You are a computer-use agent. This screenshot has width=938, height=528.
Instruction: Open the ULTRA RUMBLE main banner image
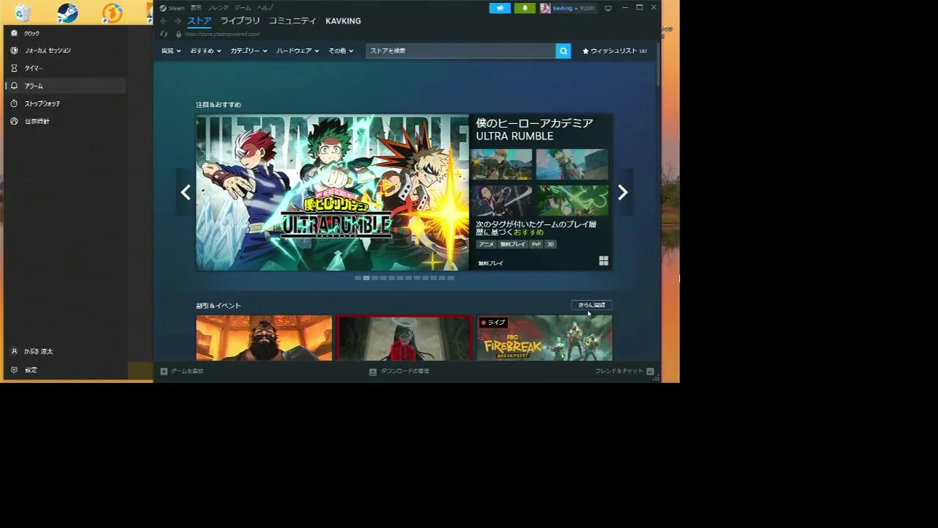pos(333,192)
